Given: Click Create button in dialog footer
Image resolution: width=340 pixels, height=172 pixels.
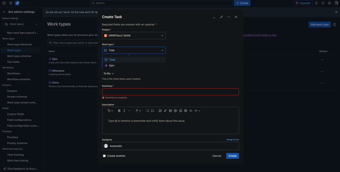Looking at the screenshot, I should coord(232,156).
